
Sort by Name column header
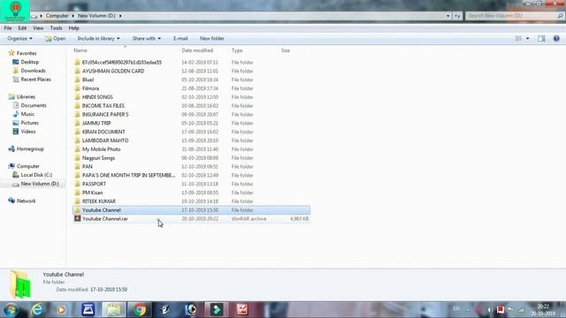click(80, 50)
